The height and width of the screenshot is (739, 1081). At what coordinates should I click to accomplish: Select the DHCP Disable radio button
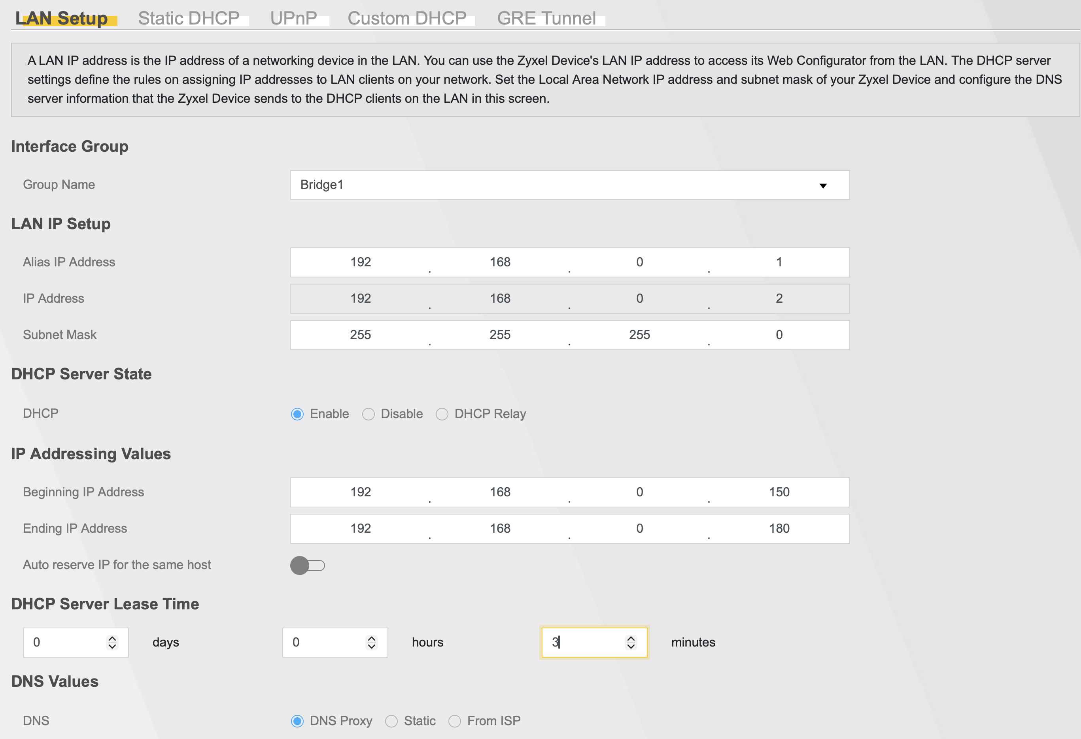pyautogui.click(x=369, y=414)
